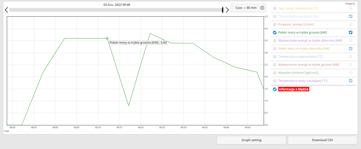The width and height of the screenshot is (361, 149).
Task: Click the Download CSV button
Action: click(322, 140)
